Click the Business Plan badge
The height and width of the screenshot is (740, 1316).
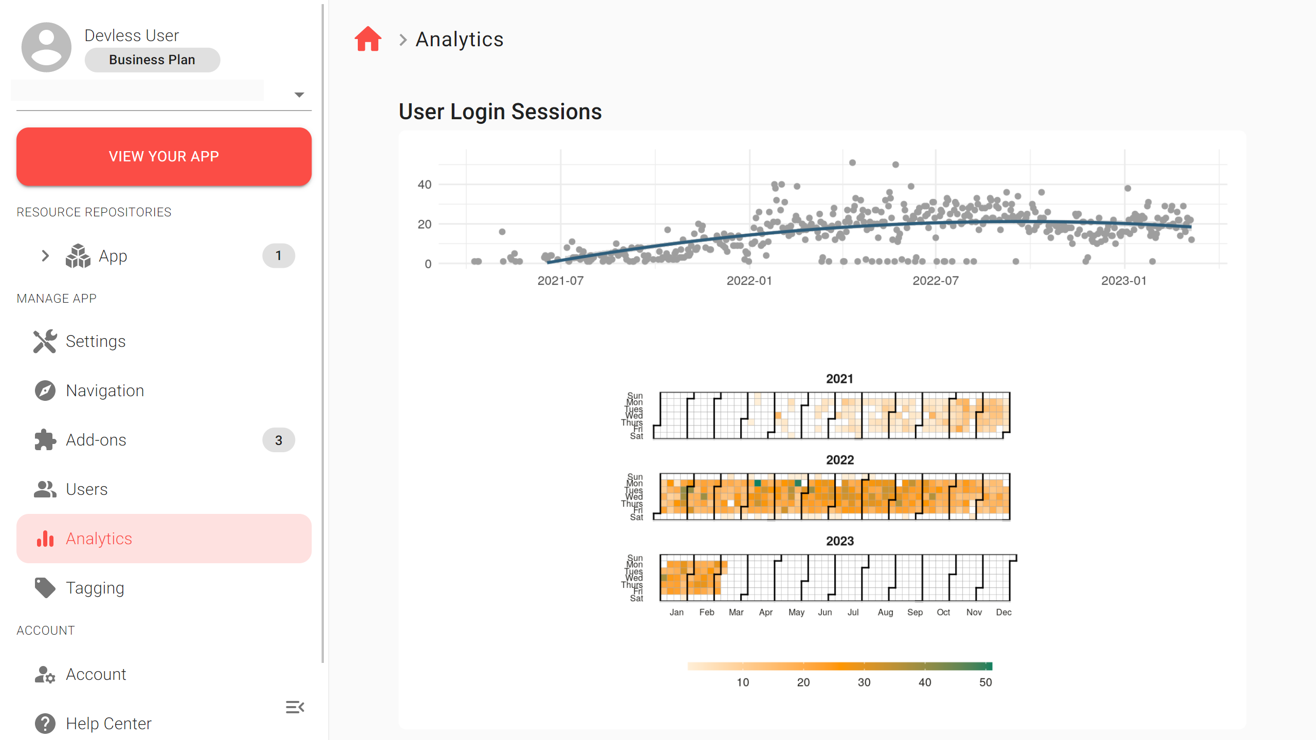point(152,60)
